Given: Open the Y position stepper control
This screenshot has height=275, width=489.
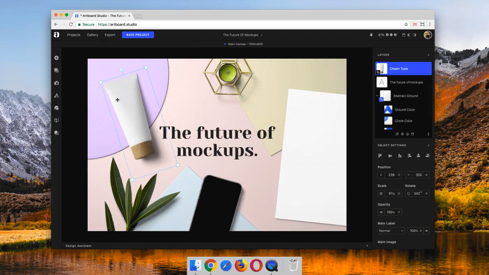Looking at the screenshot, I should pyautogui.click(x=427, y=175).
